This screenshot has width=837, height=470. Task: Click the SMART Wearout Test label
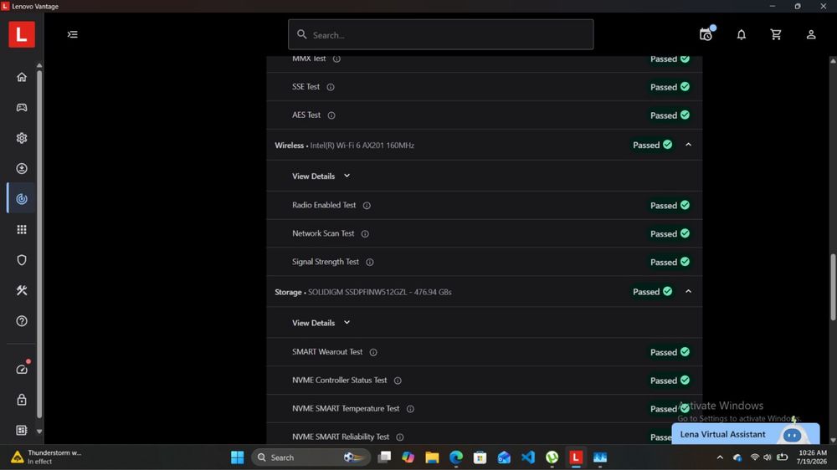pyautogui.click(x=327, y=351)
